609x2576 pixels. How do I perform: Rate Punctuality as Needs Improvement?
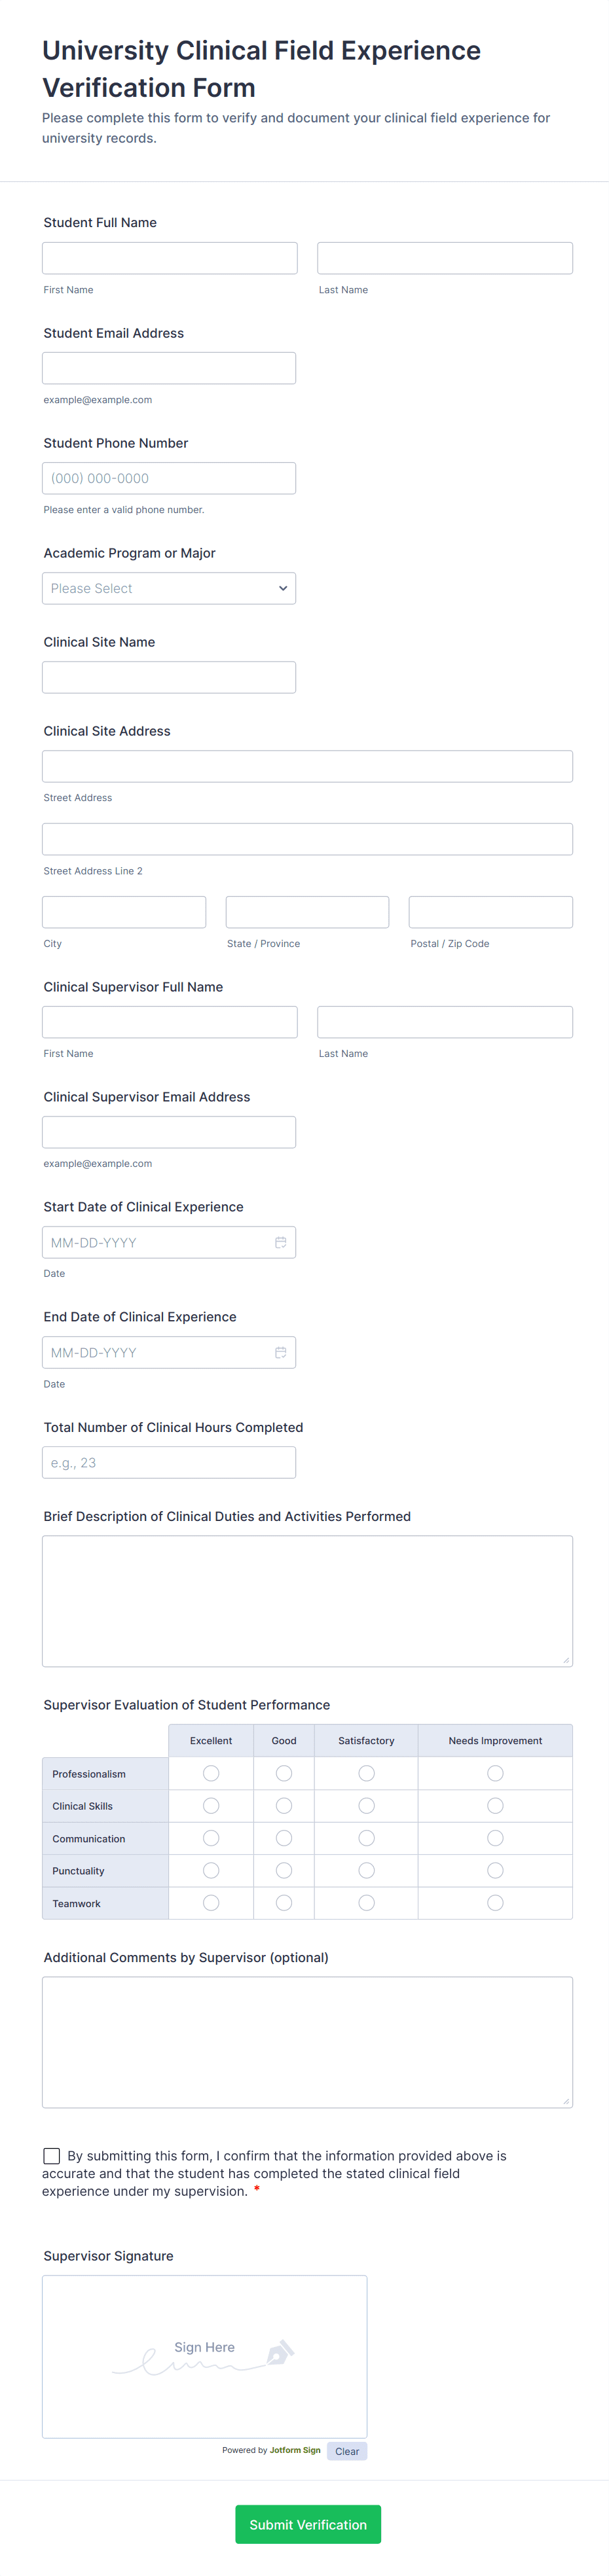[x=495, y=1870]
